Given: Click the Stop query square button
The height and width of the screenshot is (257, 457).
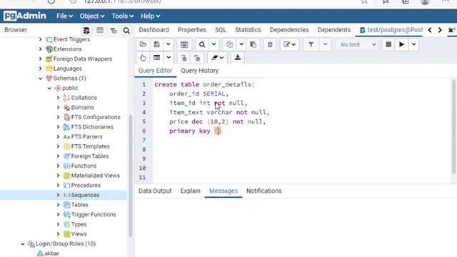Looking at the screenshot, I should [388, 44].
